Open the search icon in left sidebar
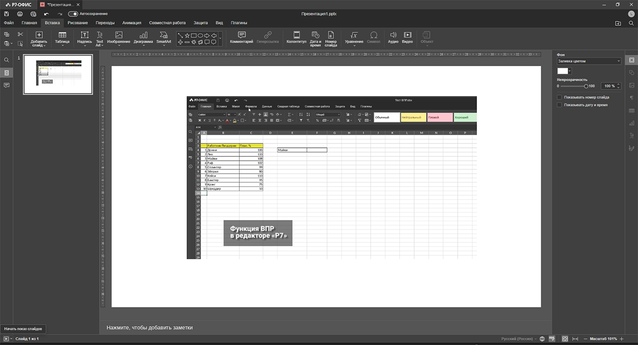 6,60
